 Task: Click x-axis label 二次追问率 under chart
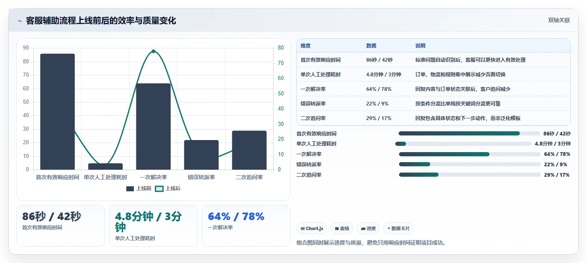tap(249, 178)
